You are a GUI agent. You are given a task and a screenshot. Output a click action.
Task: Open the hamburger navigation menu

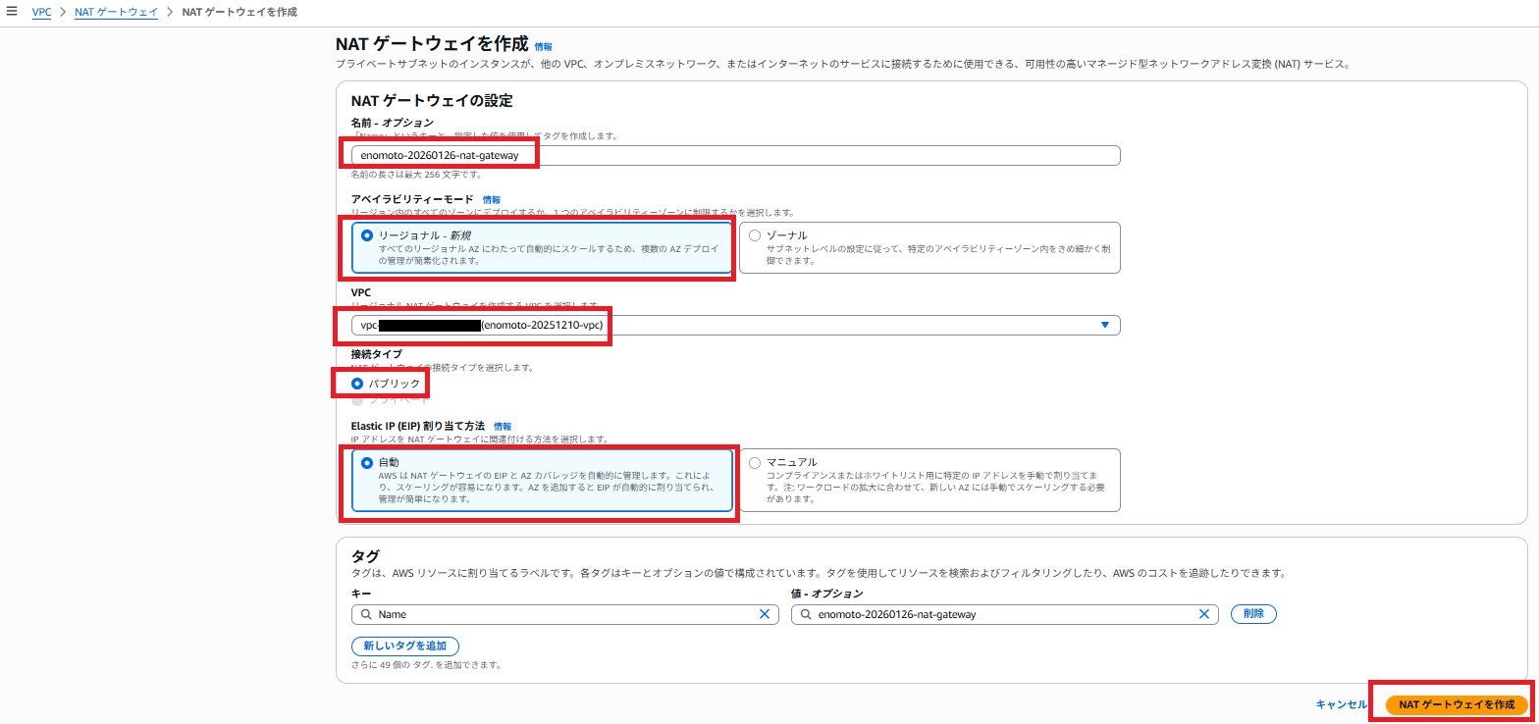click(12, 12)
